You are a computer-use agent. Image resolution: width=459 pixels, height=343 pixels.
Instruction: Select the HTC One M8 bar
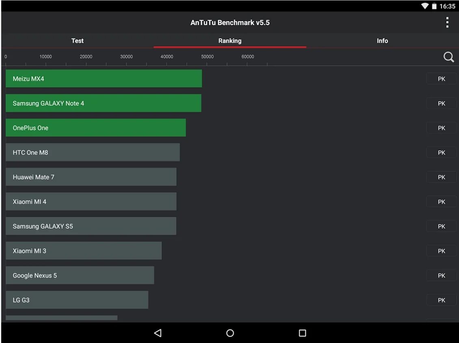pos(93,152)
